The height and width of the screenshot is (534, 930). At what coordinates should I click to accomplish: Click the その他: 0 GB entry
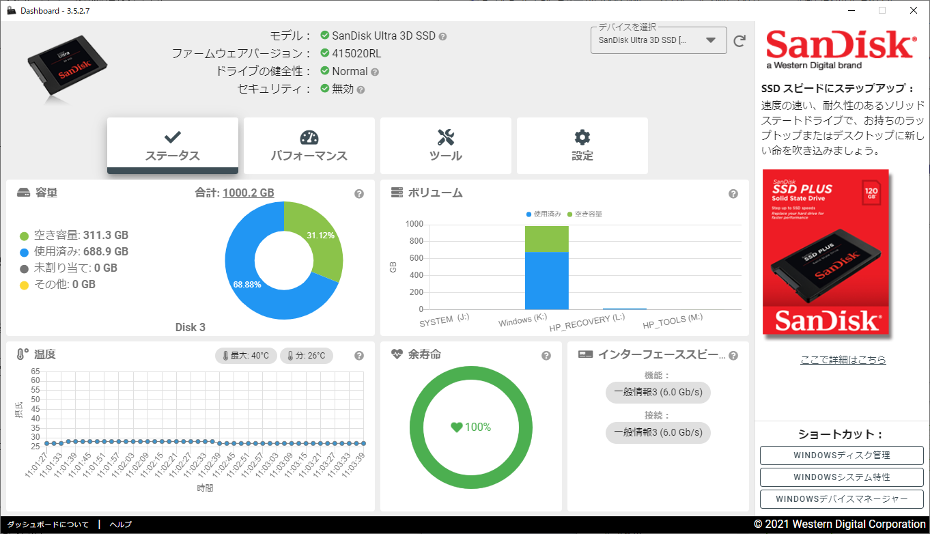pos(57,285)
